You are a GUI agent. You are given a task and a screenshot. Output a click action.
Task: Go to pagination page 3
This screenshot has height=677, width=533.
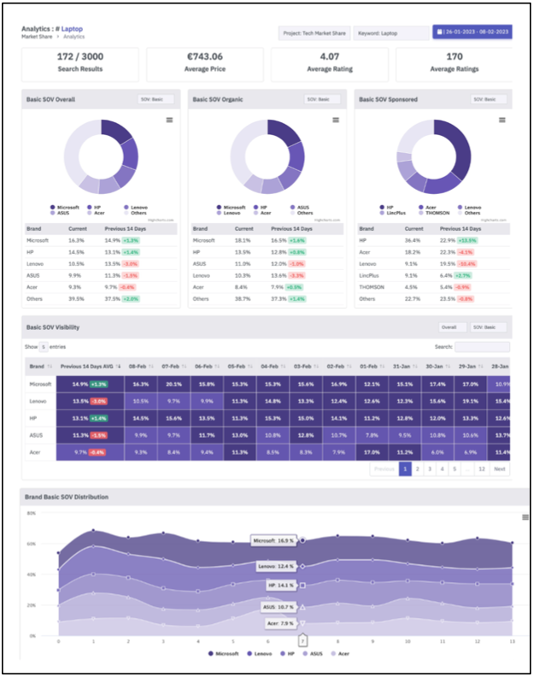[430, 469]
